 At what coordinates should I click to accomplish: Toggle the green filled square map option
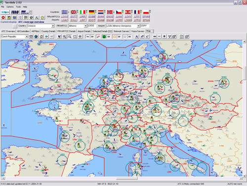tap(104, 37)
